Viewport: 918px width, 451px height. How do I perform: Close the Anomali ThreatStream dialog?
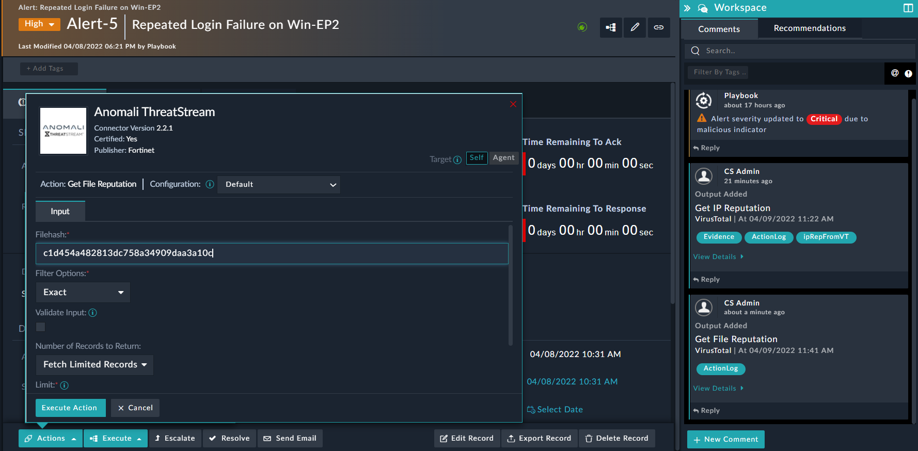[513, 104]
